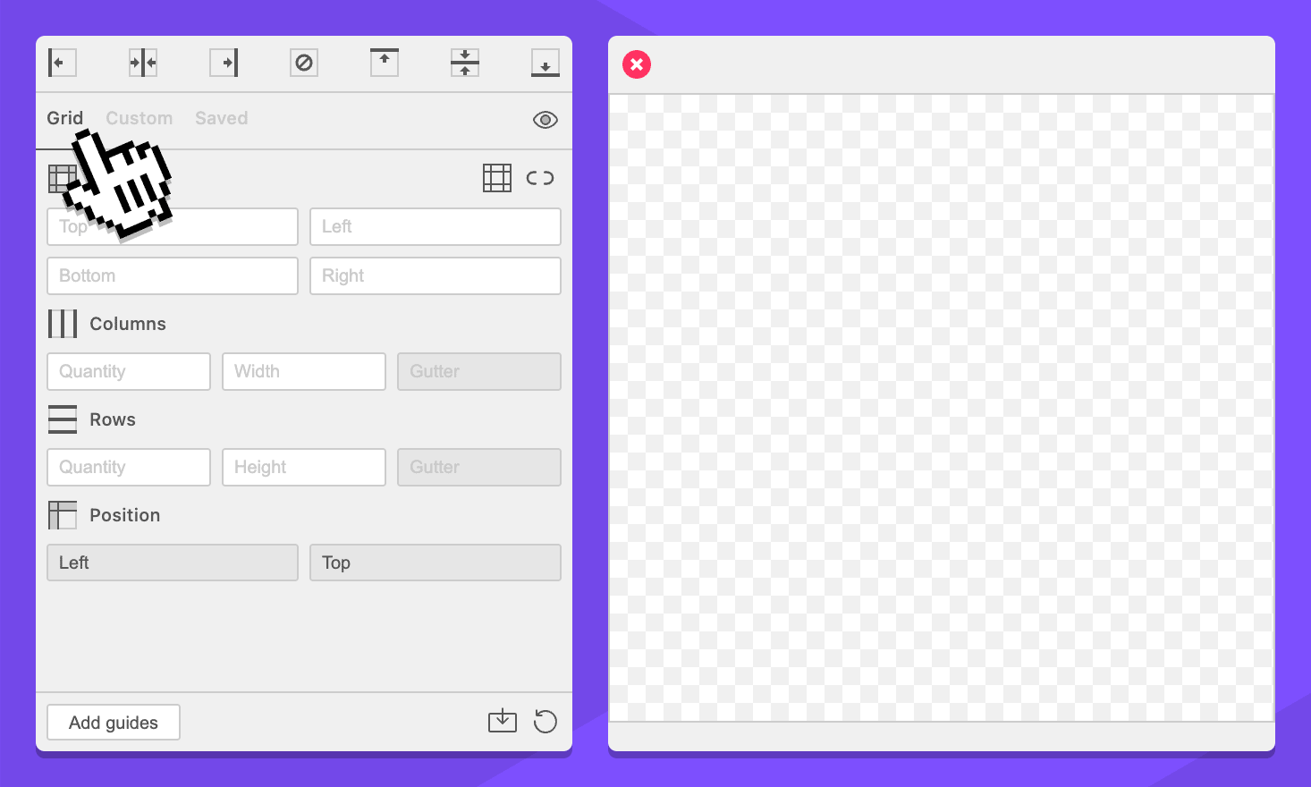Image resolution: width=1311 pixels, height=787 pixels.
Task: Open the Position Left dropdown
Action: tap(173, 563)
